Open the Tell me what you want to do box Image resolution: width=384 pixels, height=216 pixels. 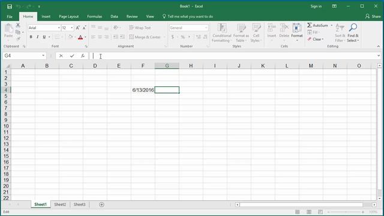(188, 16)
